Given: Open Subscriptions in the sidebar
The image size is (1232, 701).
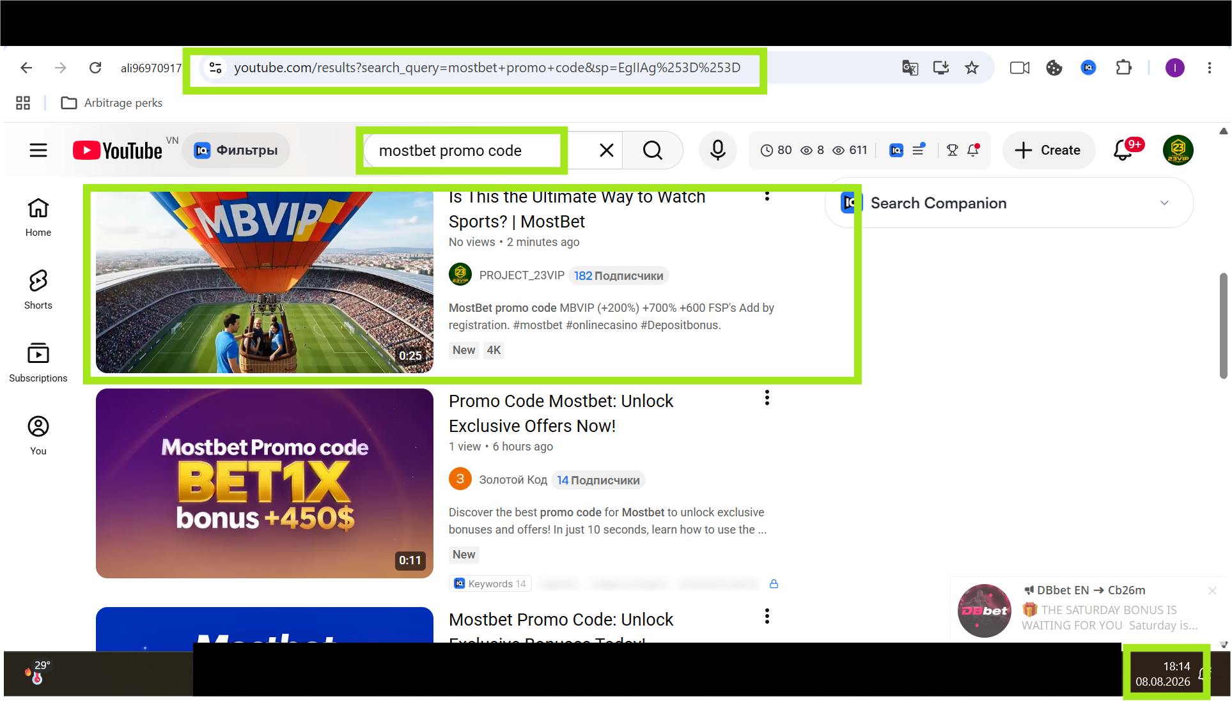Looking at the screenshot, I should point(38,363).
